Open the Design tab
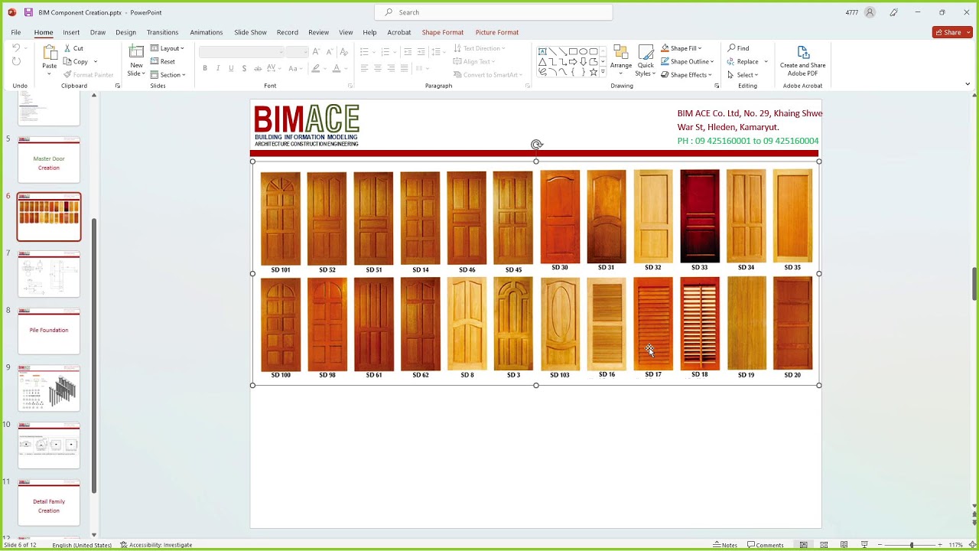 pos(125,32)
